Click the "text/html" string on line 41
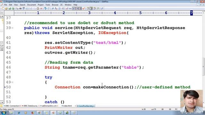Image resolution: width=205 pixels, height=115 pixels. pyautogui.click(x=107, y=42)
